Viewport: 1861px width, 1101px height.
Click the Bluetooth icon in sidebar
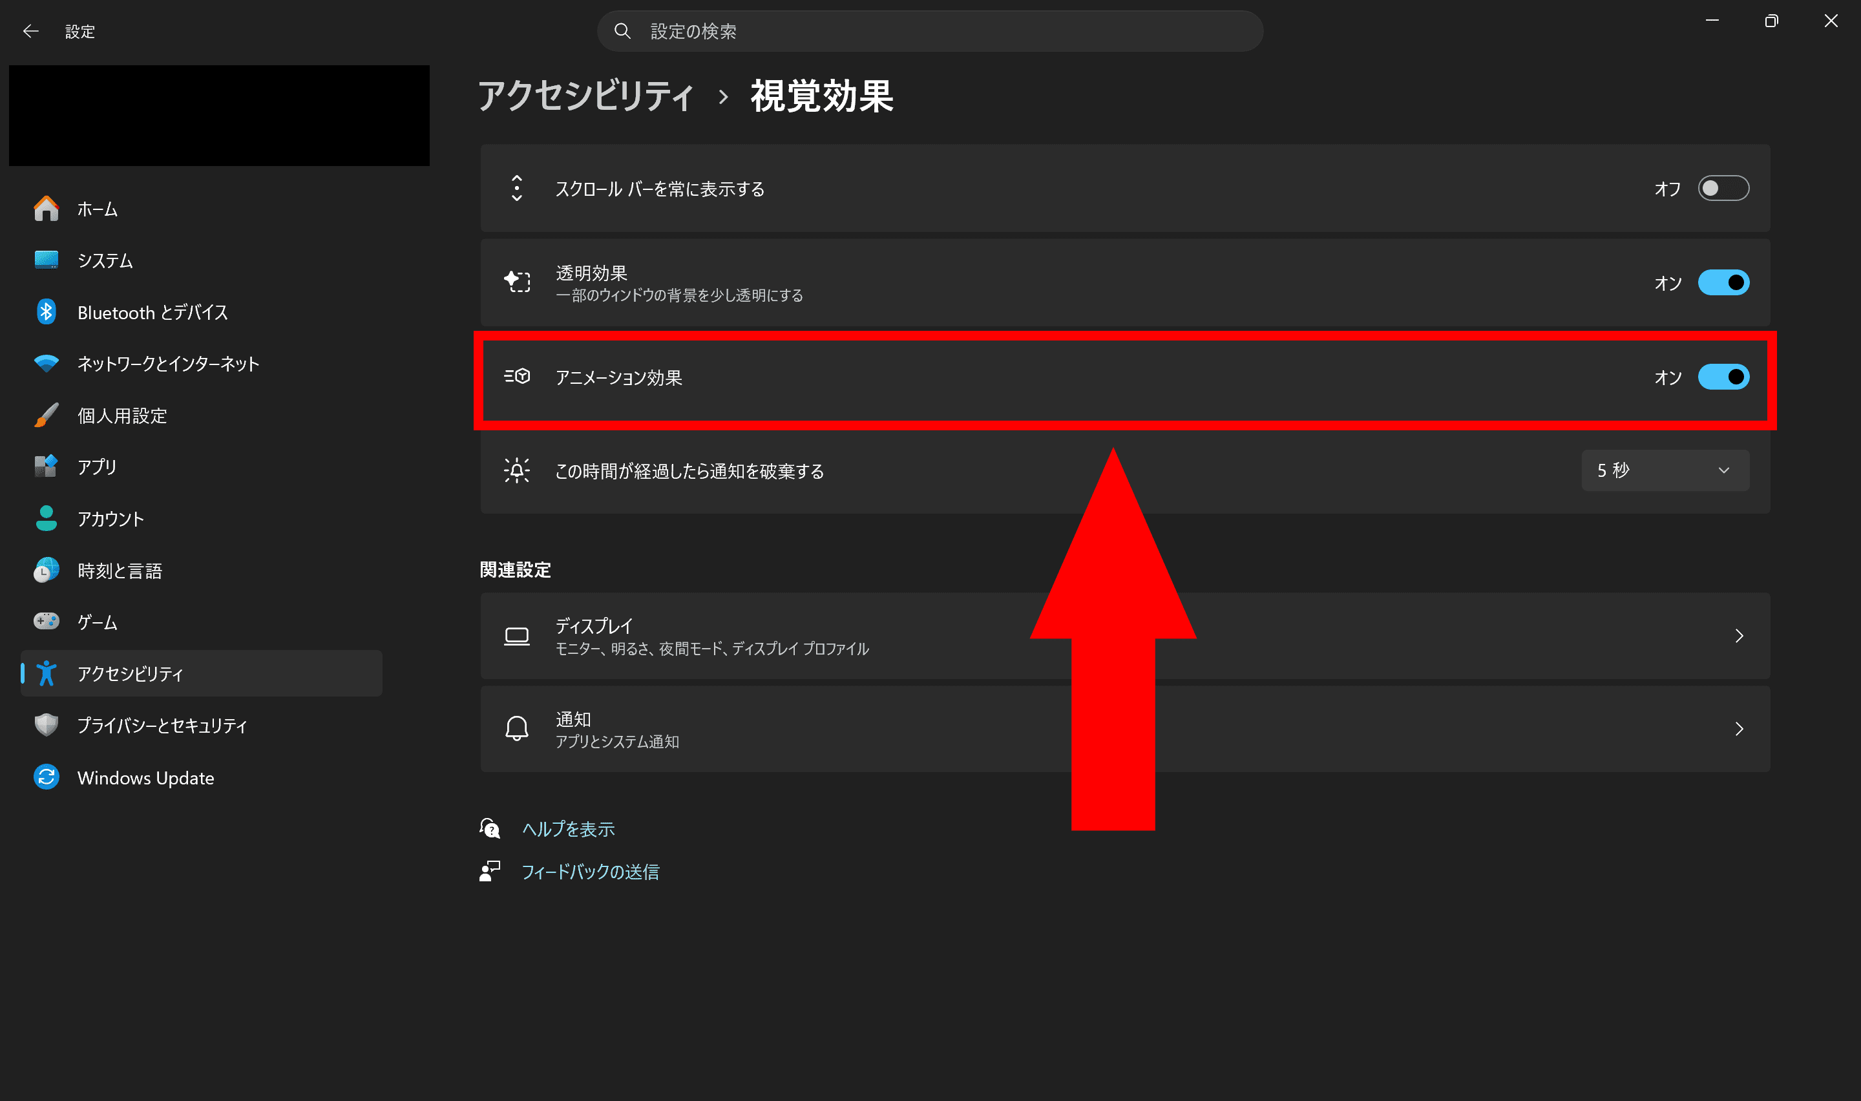coord(46,311)
